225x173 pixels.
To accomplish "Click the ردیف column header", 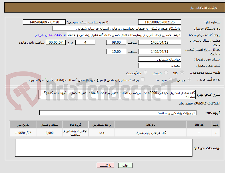I will coord(216,125).
